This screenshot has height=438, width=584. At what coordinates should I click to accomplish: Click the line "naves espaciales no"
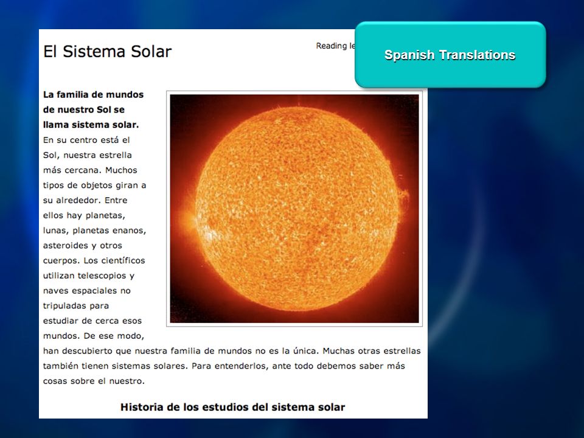pos(86,291)
